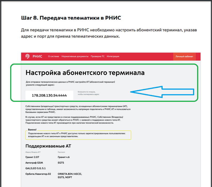Select the Гранит 2.07 terminal row
The image size is (212, 187).
pos(32,157)
